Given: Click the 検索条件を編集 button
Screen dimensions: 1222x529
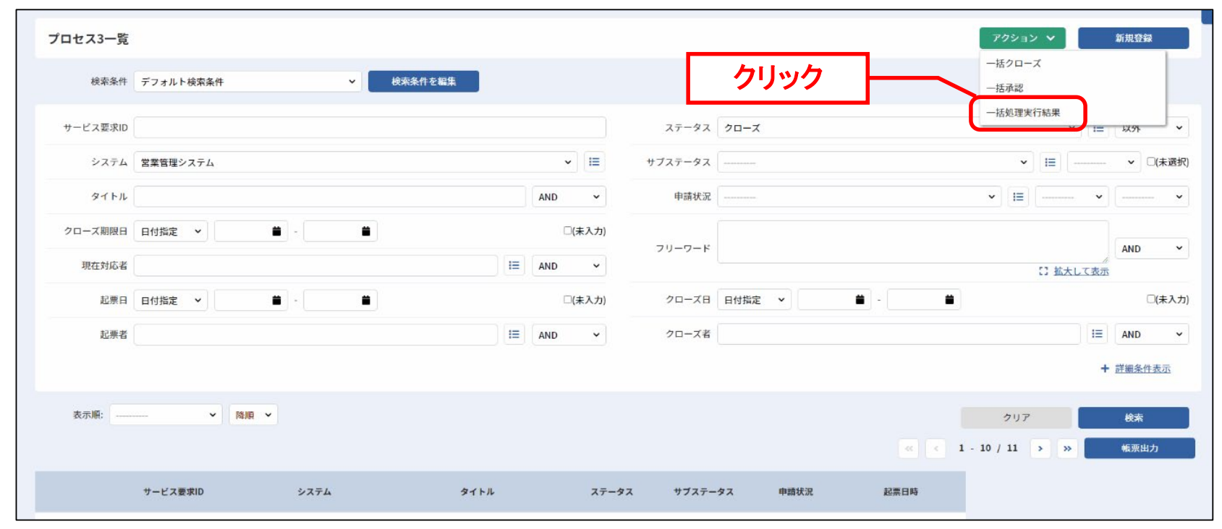Looking at the screenshot, I should tap(423, 82).
